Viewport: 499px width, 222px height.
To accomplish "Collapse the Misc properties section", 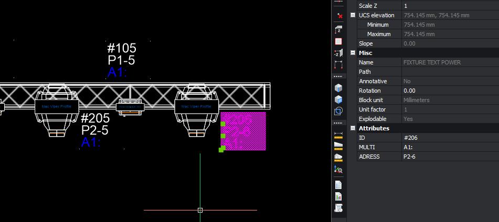I will pos(353,53).
